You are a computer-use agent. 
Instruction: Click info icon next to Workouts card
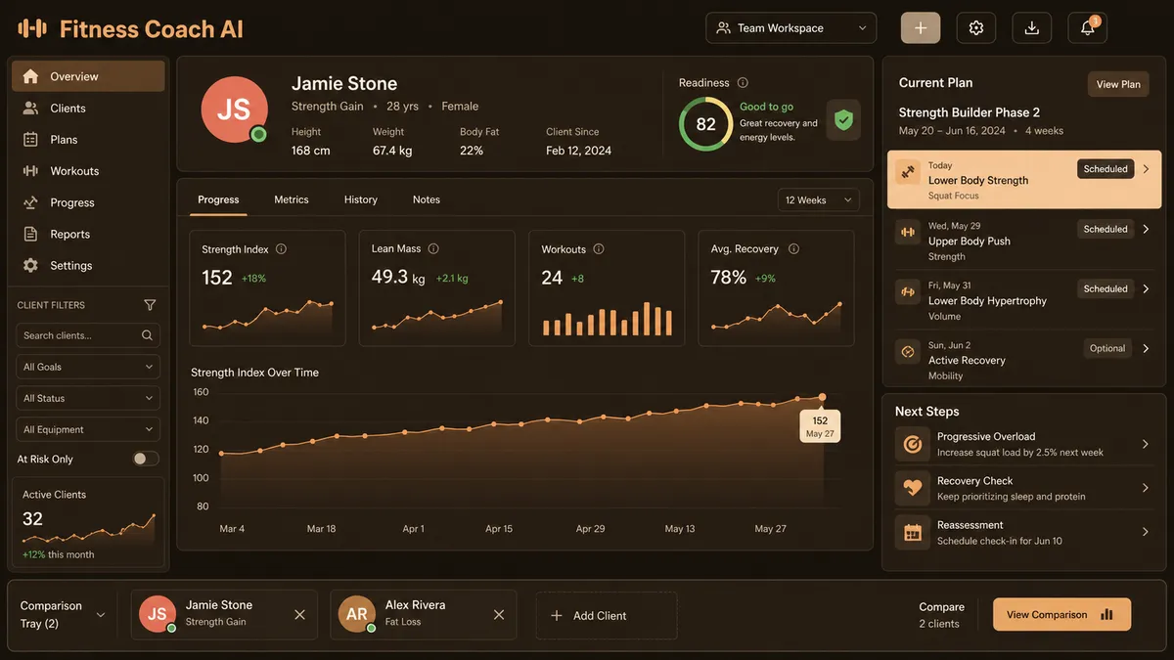(x=599, y=249)
